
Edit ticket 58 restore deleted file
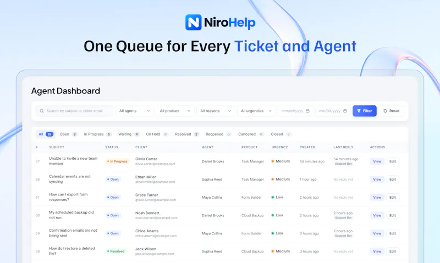[393, 251]
